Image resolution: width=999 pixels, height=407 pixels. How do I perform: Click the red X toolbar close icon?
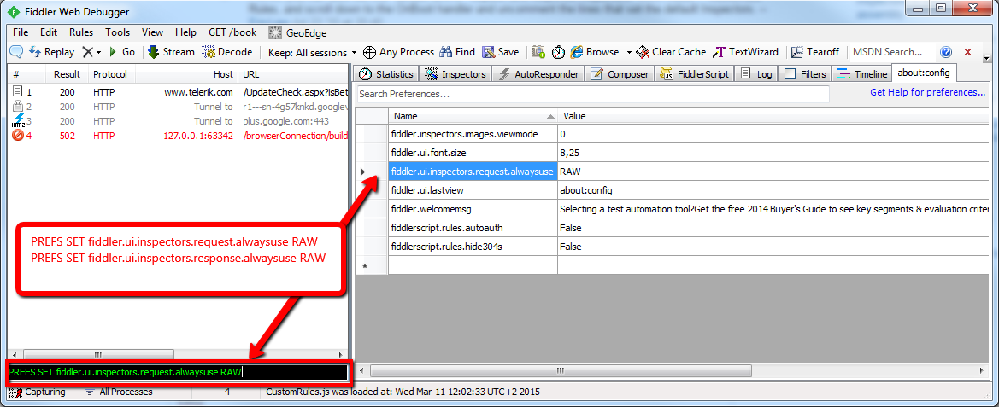967,52
